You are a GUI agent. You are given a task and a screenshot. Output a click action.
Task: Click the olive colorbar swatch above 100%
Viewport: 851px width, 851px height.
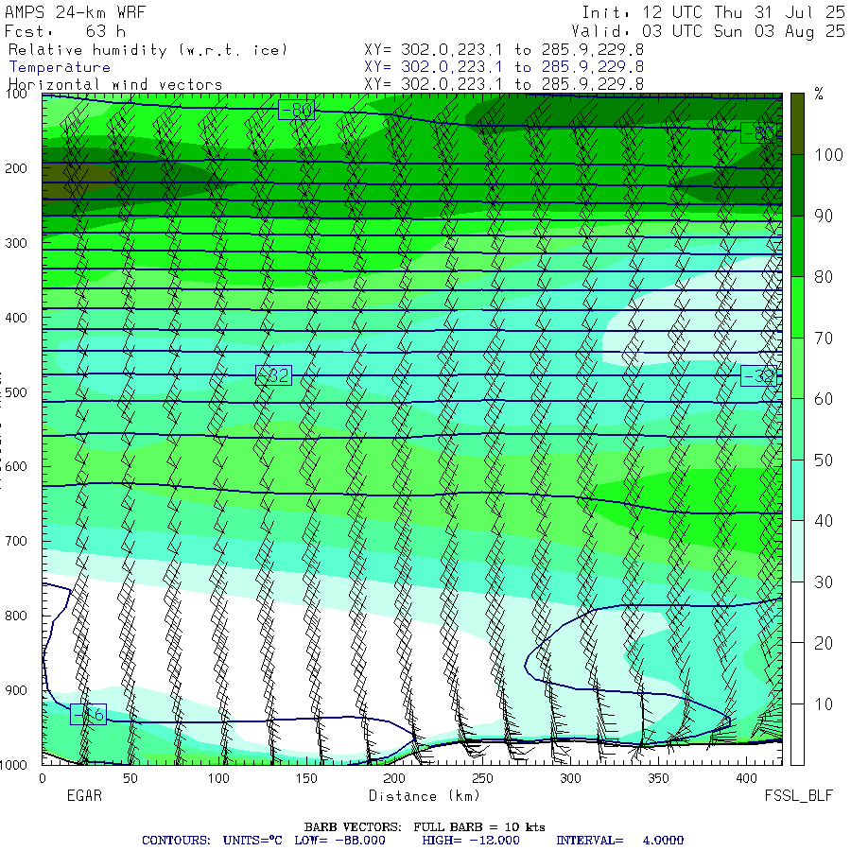797,124
